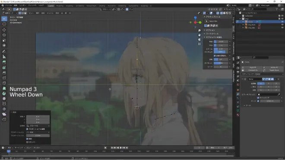Toggle the 接続 checkbox in operator panel
285x160 pixels.
coord(27,139)
